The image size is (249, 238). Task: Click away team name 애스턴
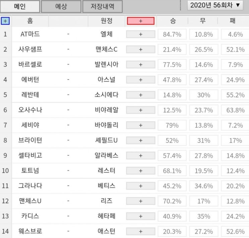(x=107, y=231)
